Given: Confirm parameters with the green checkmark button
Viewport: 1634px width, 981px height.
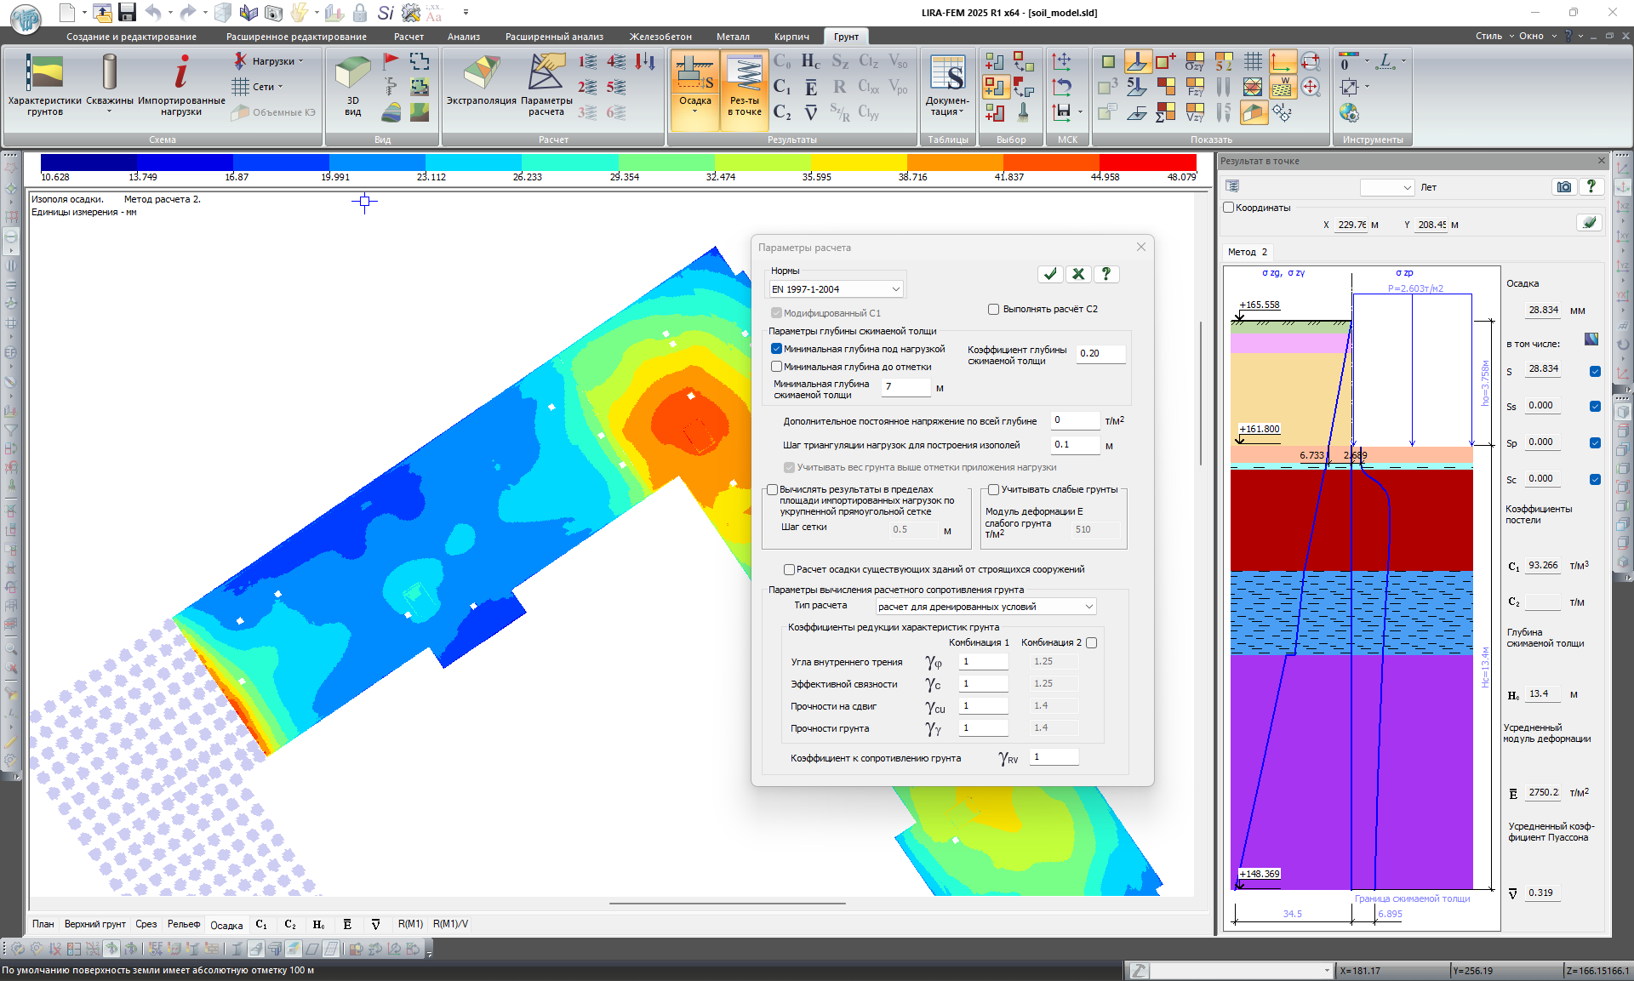Looking at the screenshot, I should [1050, 274].
